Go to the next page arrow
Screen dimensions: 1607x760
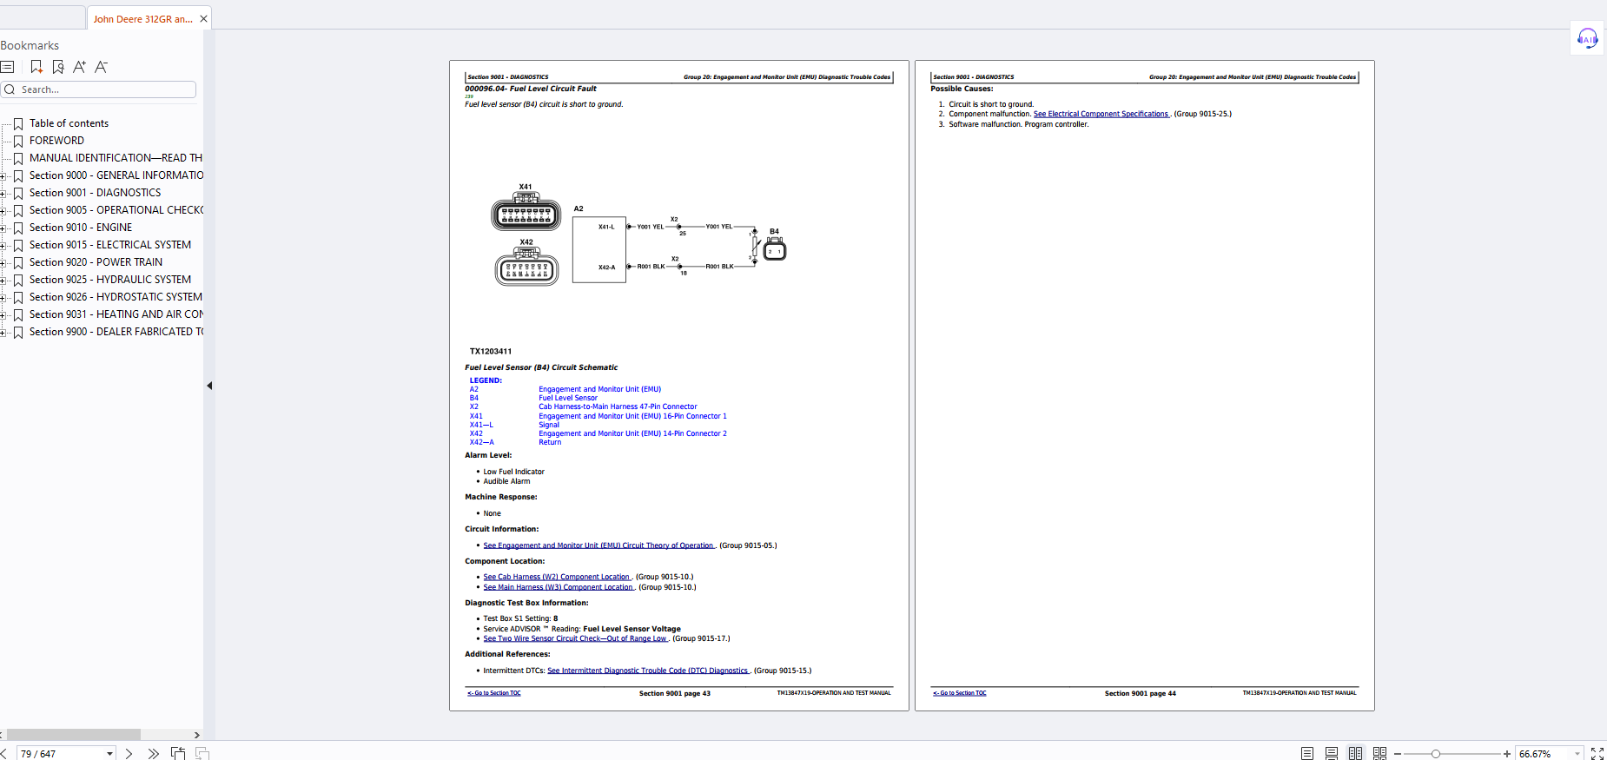pos(129,753)
